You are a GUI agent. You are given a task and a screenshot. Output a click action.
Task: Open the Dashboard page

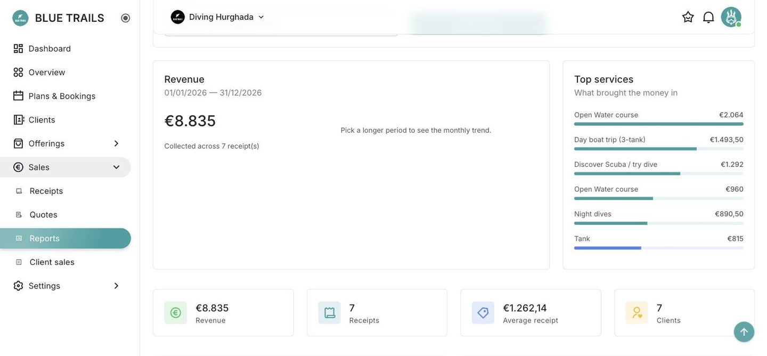[x=66, y=48]
